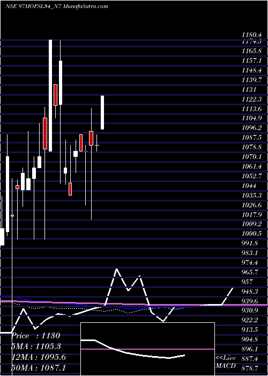Click the 983.1 price axis label

click(250, 253)
